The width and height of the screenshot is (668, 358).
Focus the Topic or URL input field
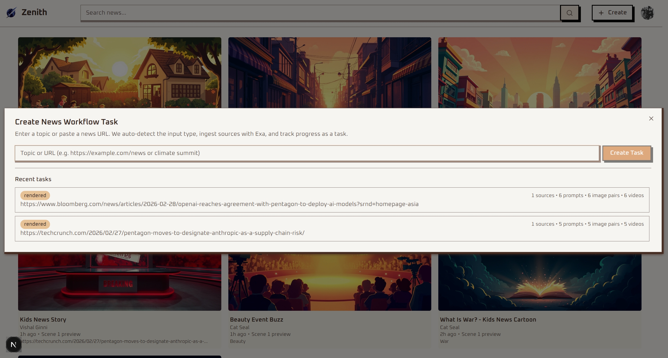[307, 153]
